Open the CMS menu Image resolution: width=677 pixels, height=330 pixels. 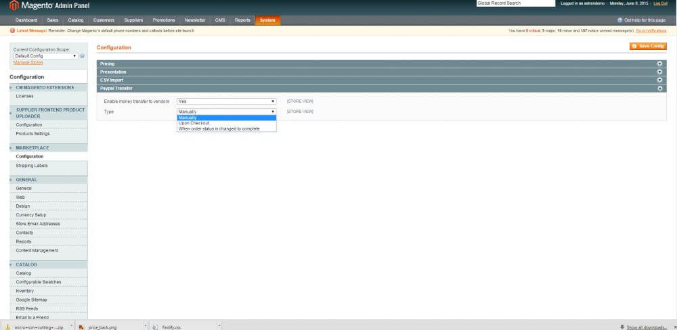tap(220, 20)
